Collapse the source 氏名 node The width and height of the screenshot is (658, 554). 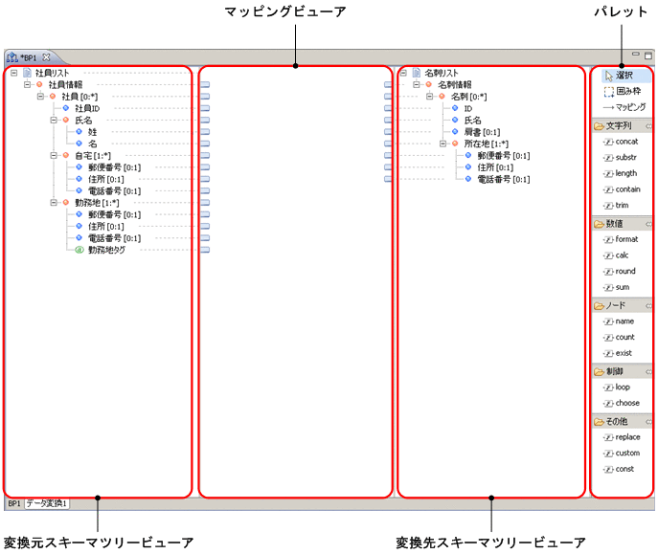54,120
